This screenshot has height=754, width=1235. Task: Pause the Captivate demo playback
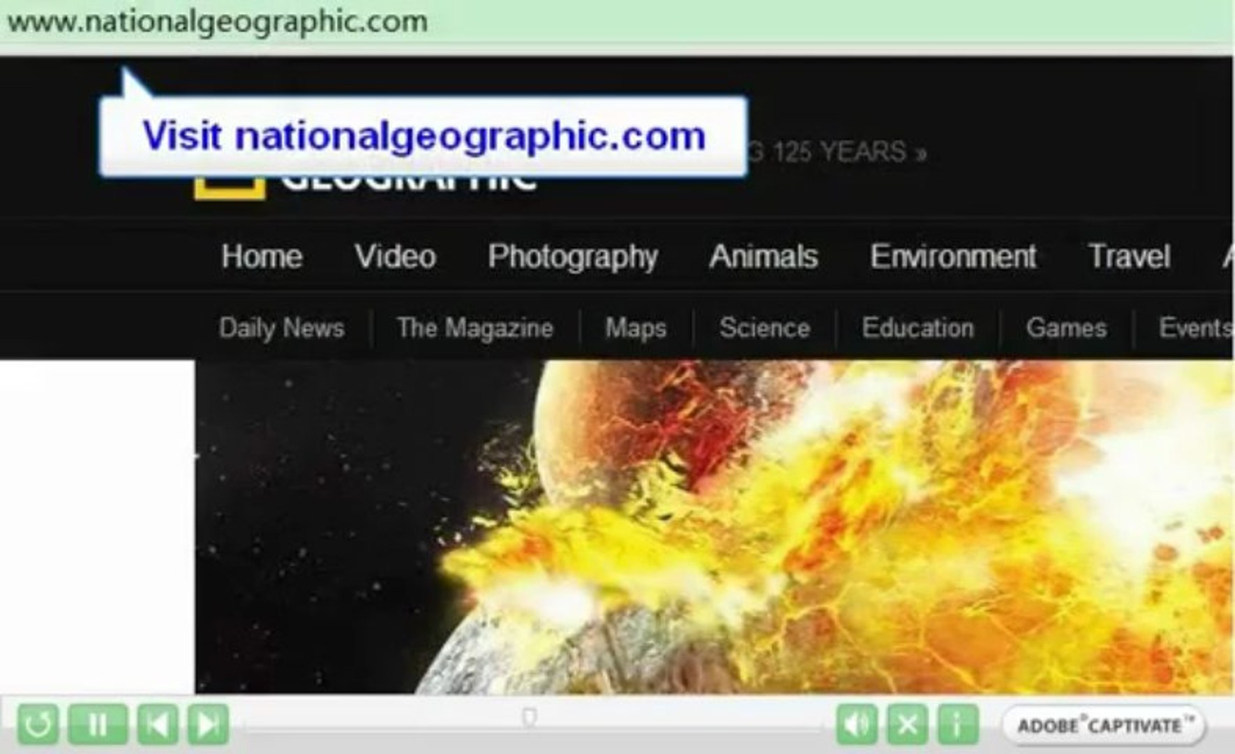click(x=100, y=725)
